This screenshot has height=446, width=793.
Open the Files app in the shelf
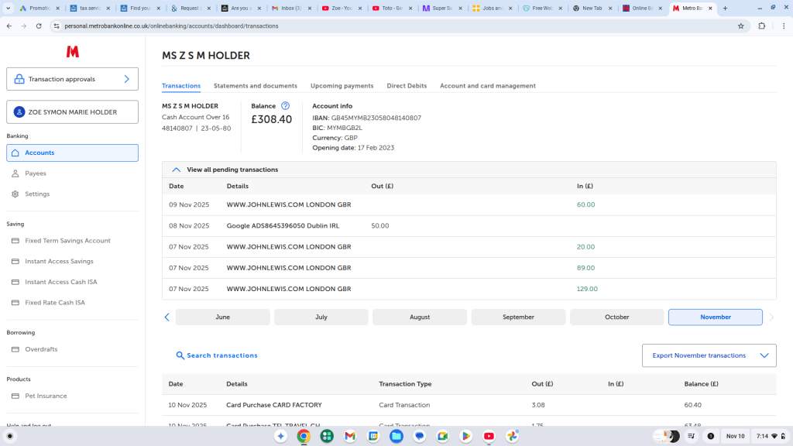point(396,436)
